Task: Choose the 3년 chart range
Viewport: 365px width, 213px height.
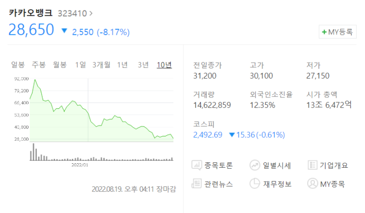Action: (x=143, y=64)
